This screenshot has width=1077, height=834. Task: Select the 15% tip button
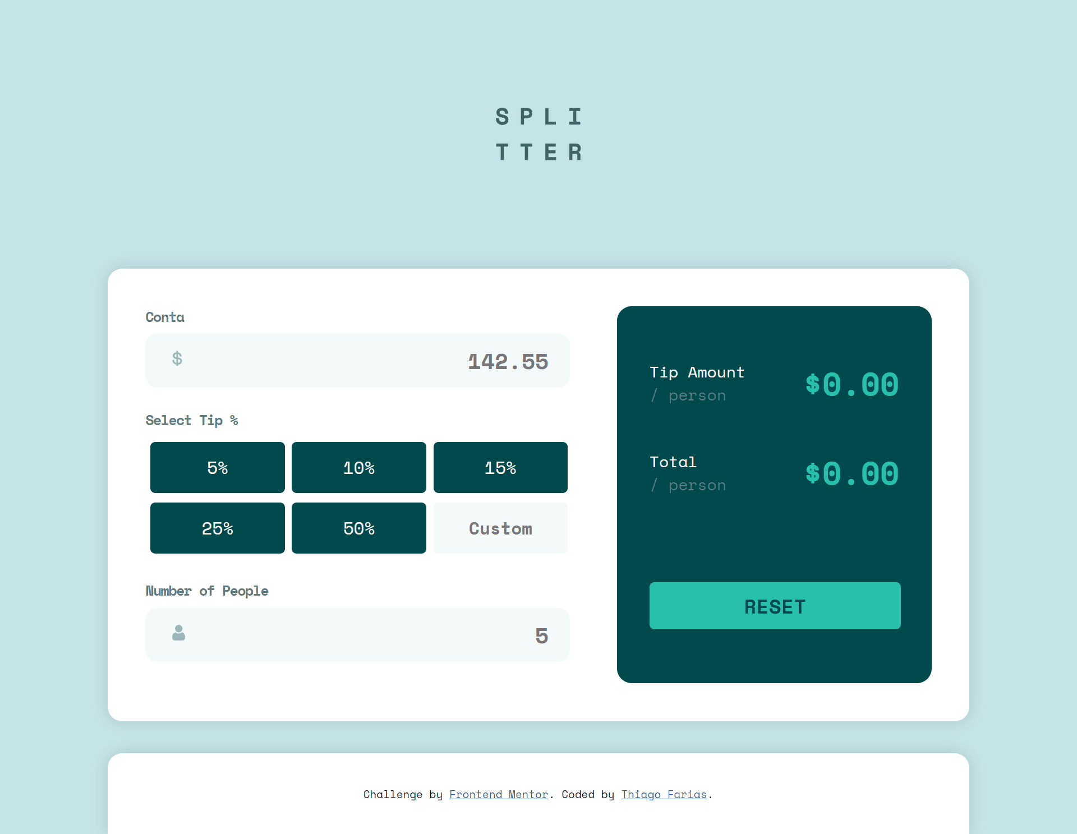[x=501, y=466]
